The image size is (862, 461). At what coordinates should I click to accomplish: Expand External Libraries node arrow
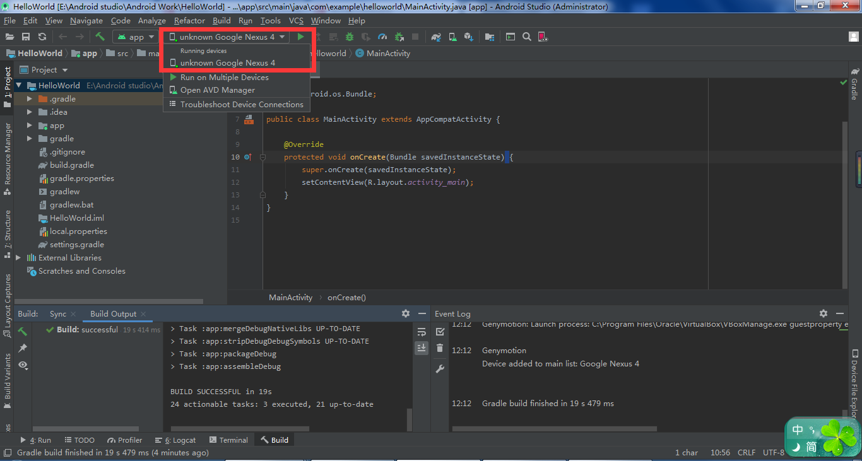pos(18,258)
